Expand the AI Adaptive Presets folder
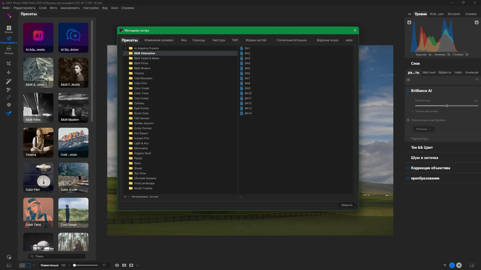The width and height of the screenshot is (481, 270). 126,48
